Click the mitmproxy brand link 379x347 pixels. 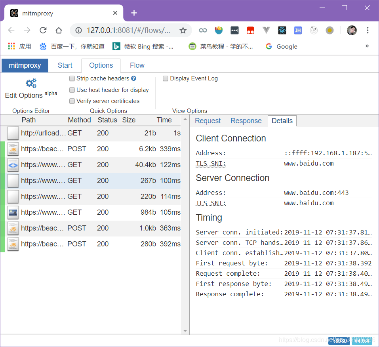point(25,65)
